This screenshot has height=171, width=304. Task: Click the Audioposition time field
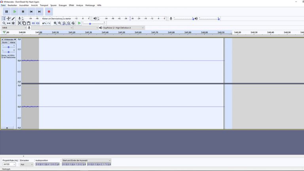47,164
